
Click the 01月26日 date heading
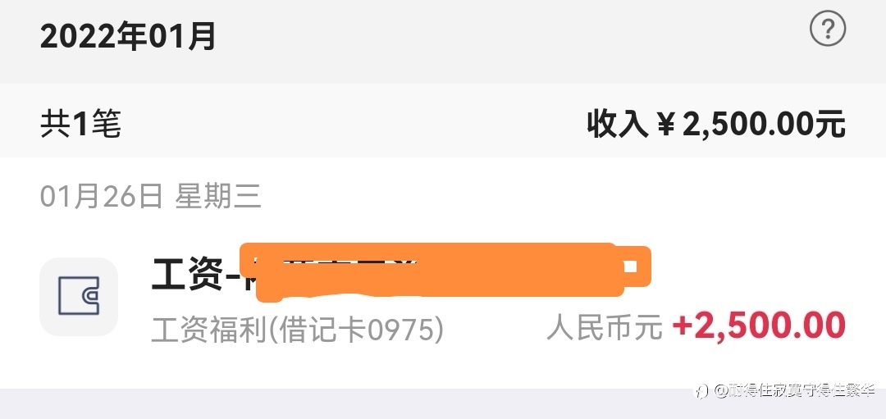click(101, 197)
